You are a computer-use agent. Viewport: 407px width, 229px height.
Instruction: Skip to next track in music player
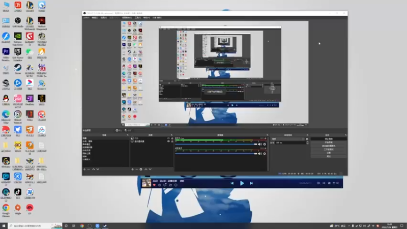pos(251,183)
